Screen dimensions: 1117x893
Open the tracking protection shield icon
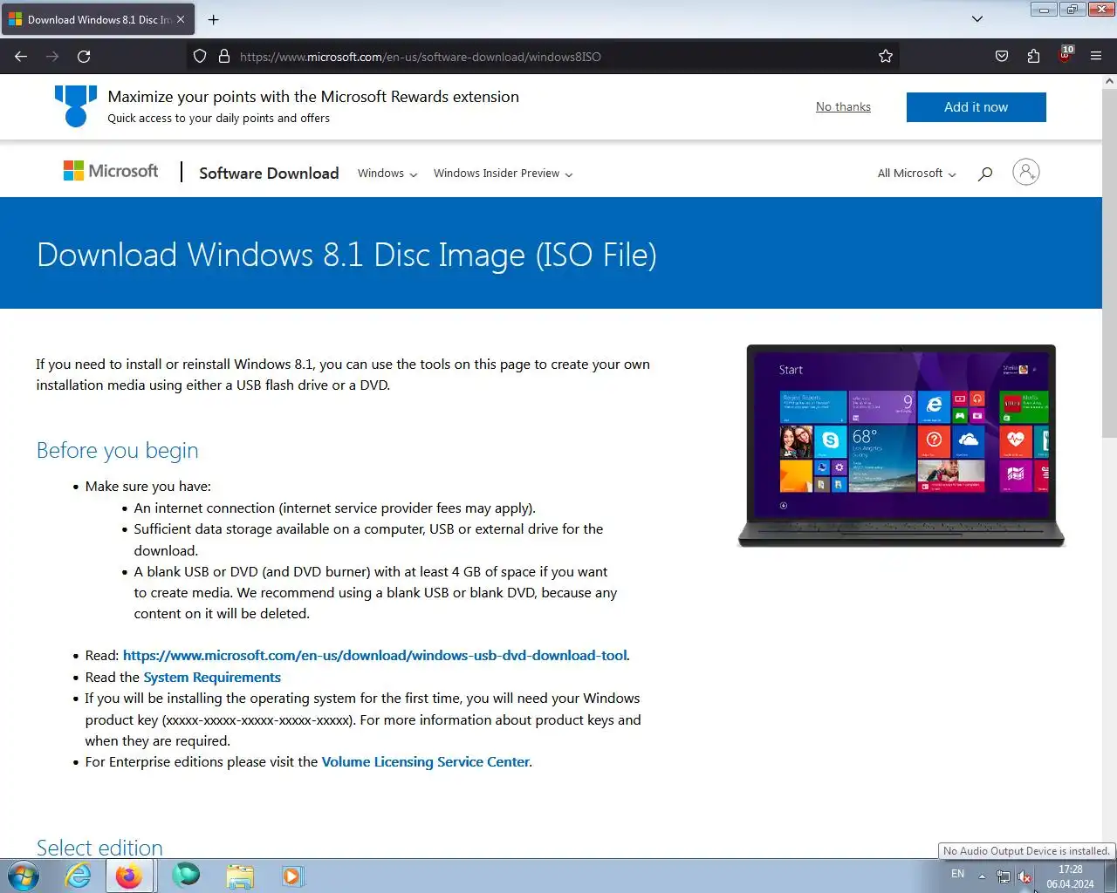click(x=200, y=57)
